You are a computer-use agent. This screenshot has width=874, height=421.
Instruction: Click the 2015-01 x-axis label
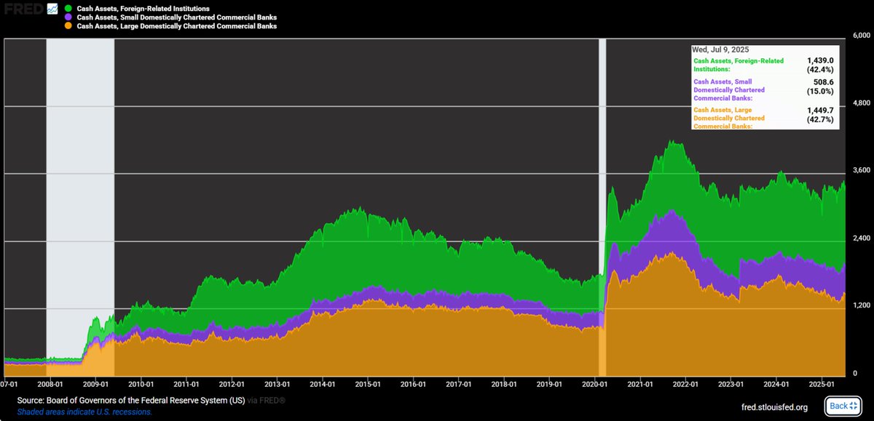pyautogui.click(x=368, y=383)
